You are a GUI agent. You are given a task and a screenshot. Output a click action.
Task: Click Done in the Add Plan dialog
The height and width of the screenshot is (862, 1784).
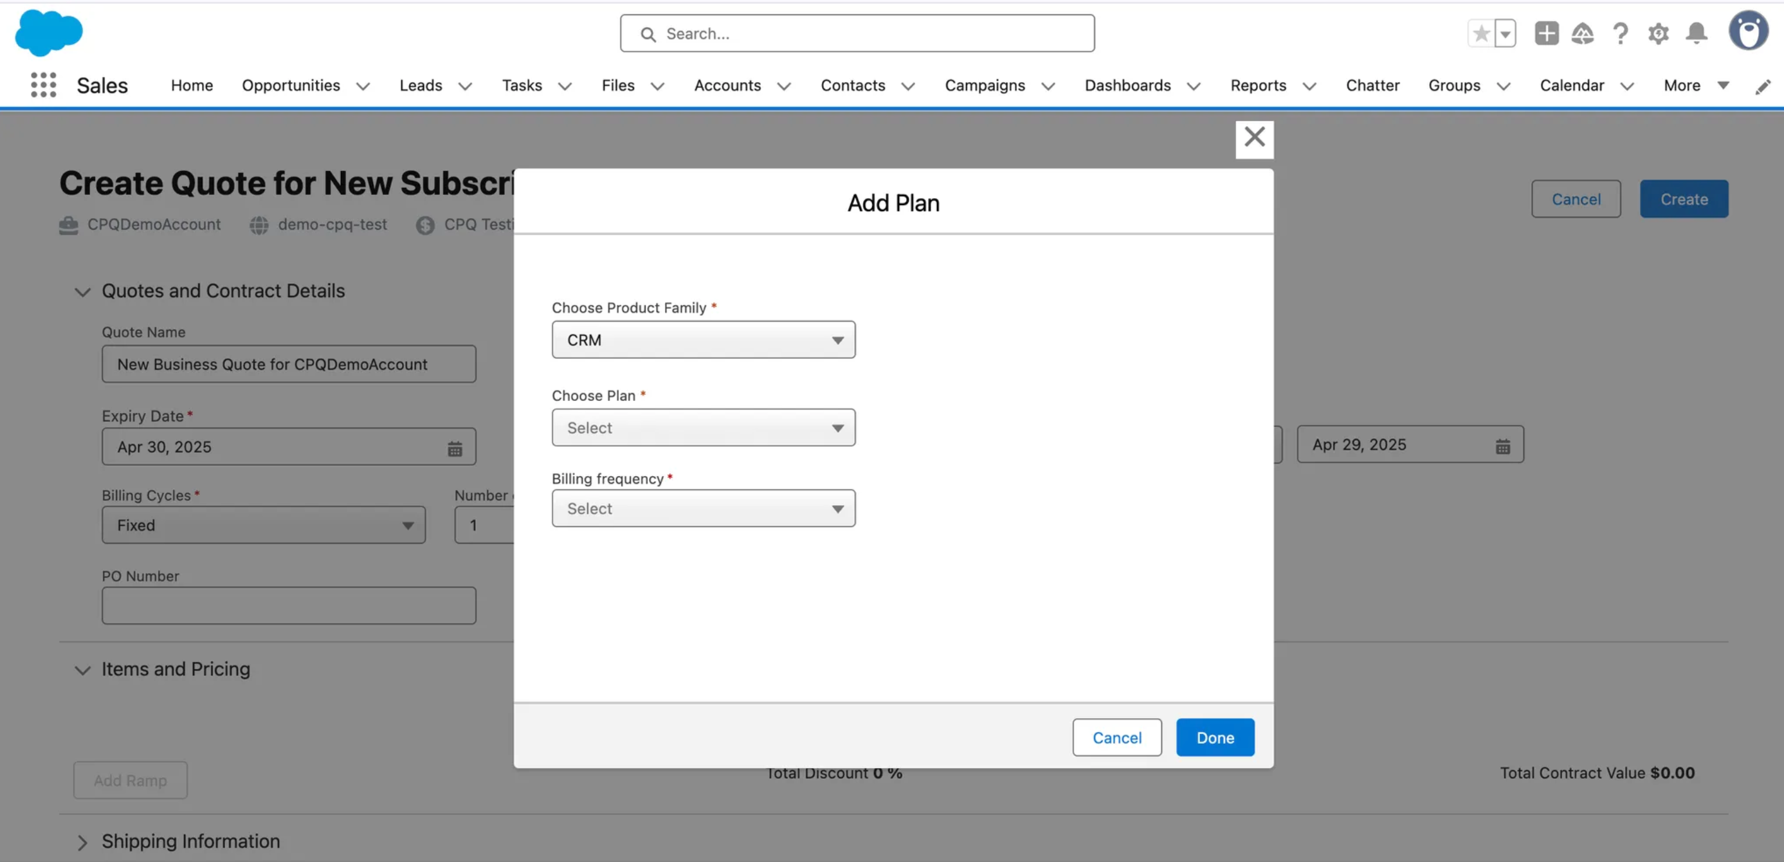(1215, 737)
